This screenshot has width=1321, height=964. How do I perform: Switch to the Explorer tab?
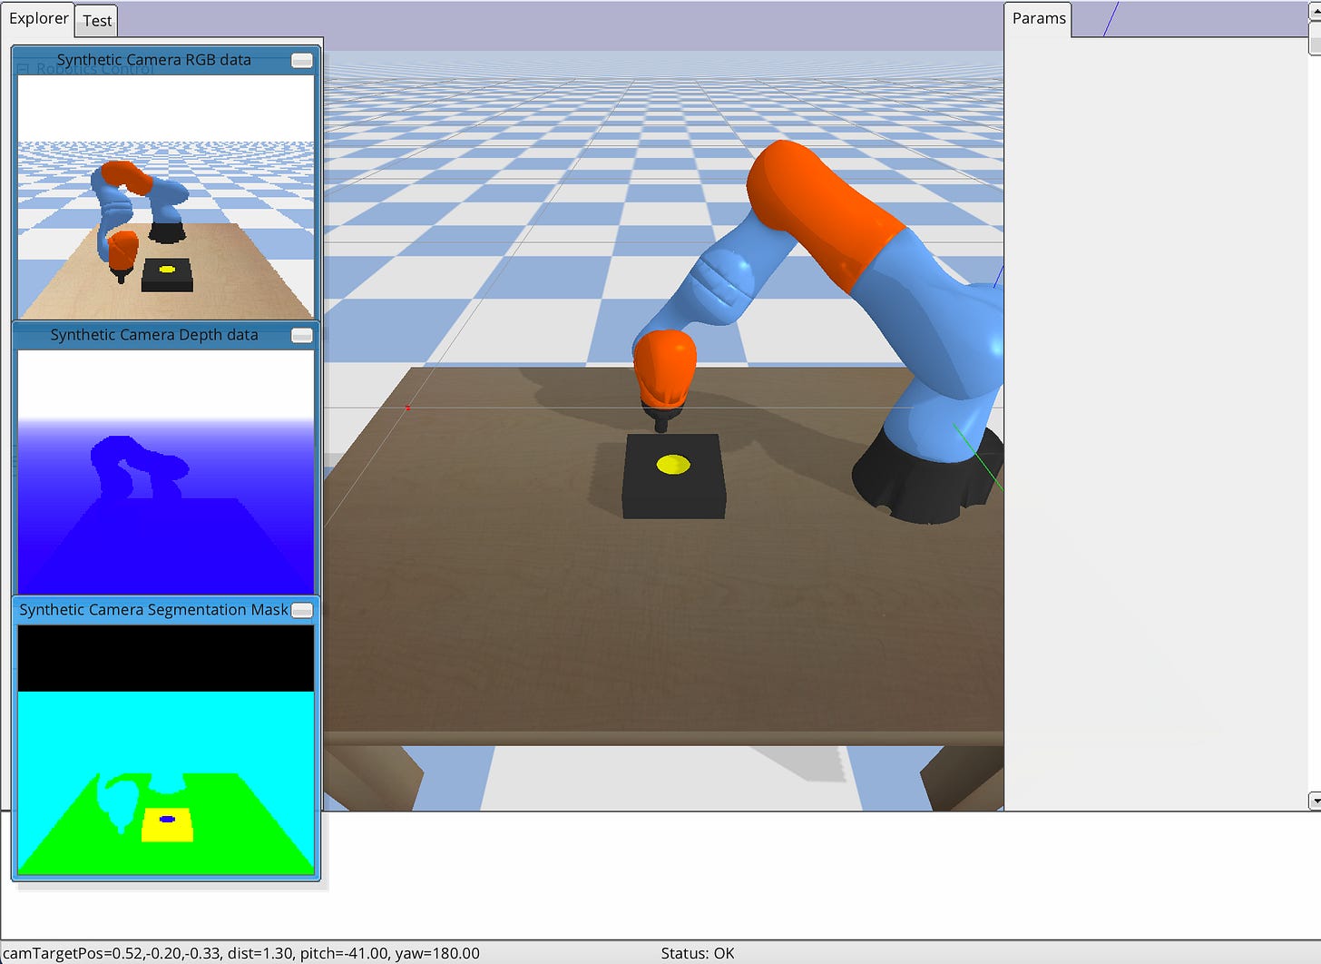click(38, 18)
